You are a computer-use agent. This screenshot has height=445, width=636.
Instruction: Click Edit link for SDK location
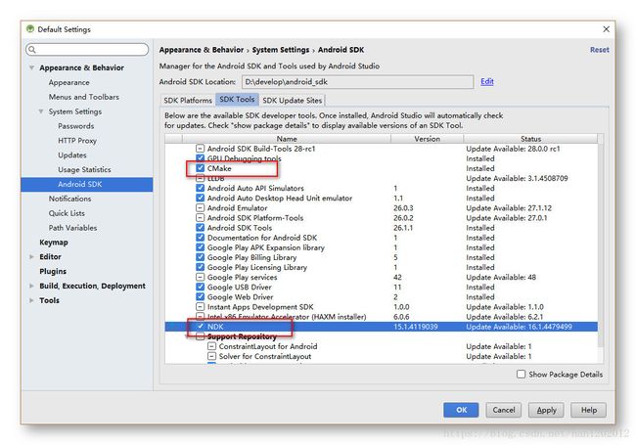pyautogui.click(x=487, y=81)
